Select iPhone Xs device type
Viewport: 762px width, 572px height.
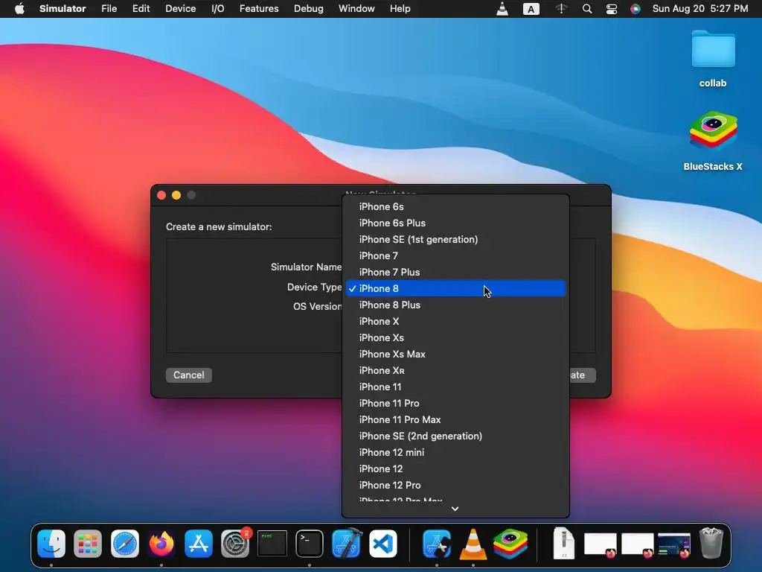(455, 337)
